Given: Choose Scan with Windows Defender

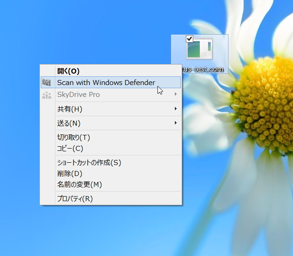Looking at the screenshot, I should pos(111,82).
